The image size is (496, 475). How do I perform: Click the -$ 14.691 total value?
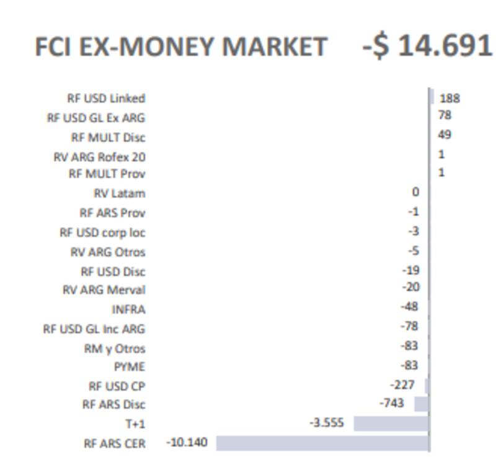tap(427, 46)
